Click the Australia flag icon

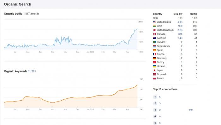tap(154, 38)
